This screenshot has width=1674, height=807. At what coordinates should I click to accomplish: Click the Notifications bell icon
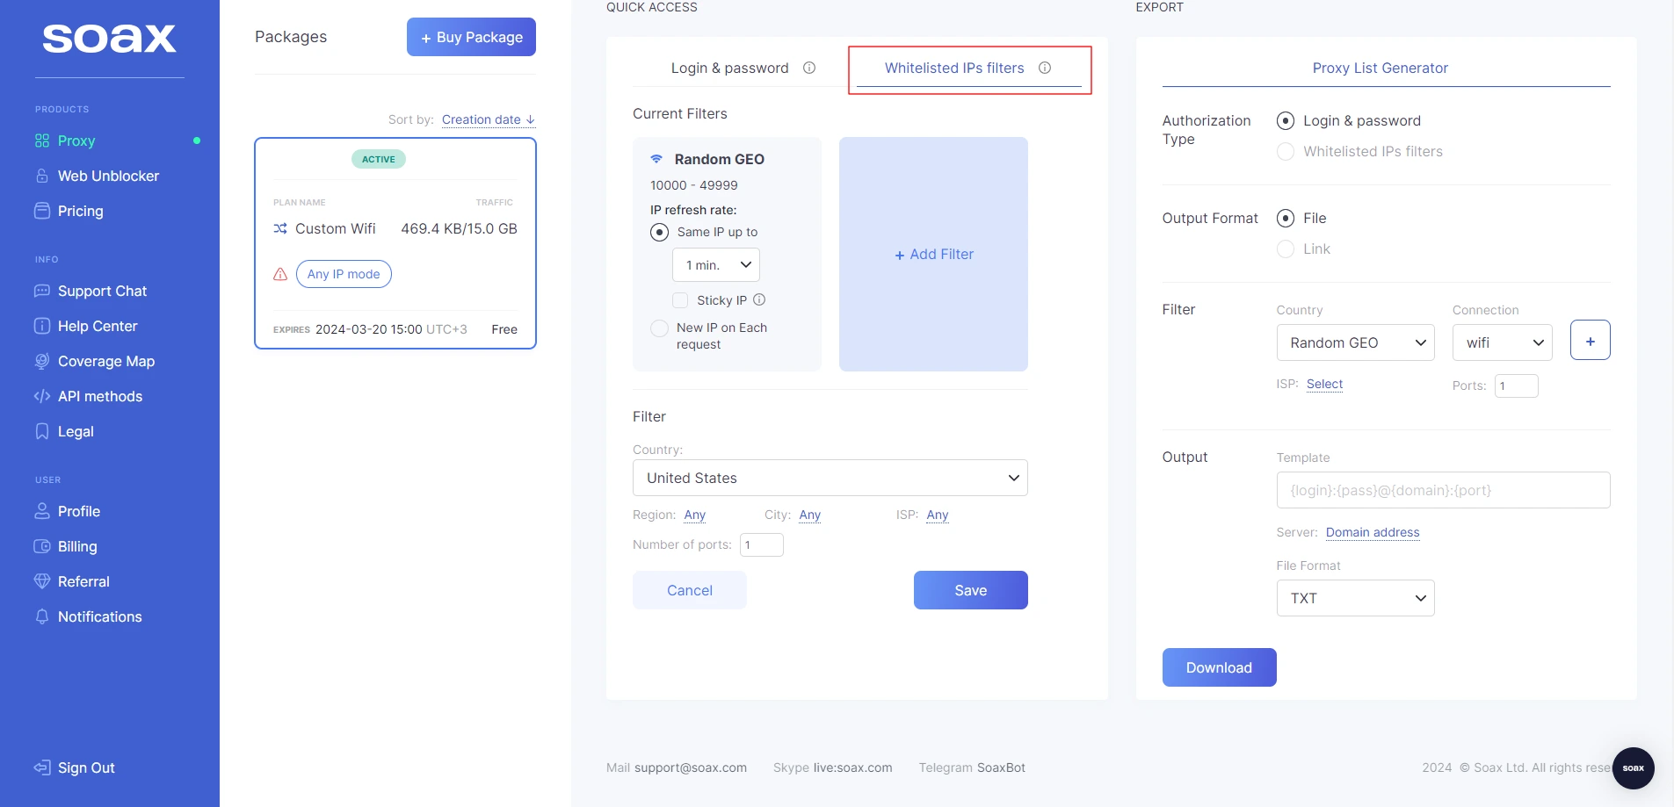[x=42, y=616]
